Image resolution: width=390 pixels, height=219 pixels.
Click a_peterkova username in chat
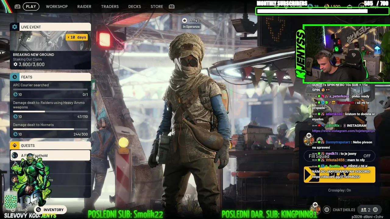point(339,96)
